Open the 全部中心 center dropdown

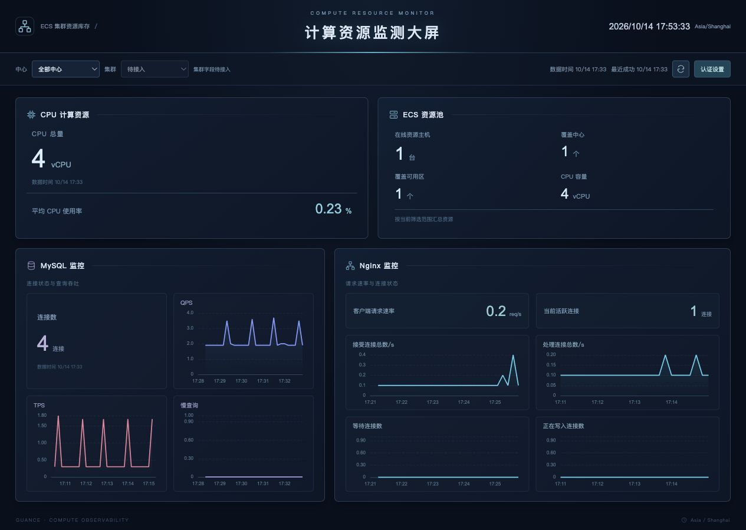point(65,69)
